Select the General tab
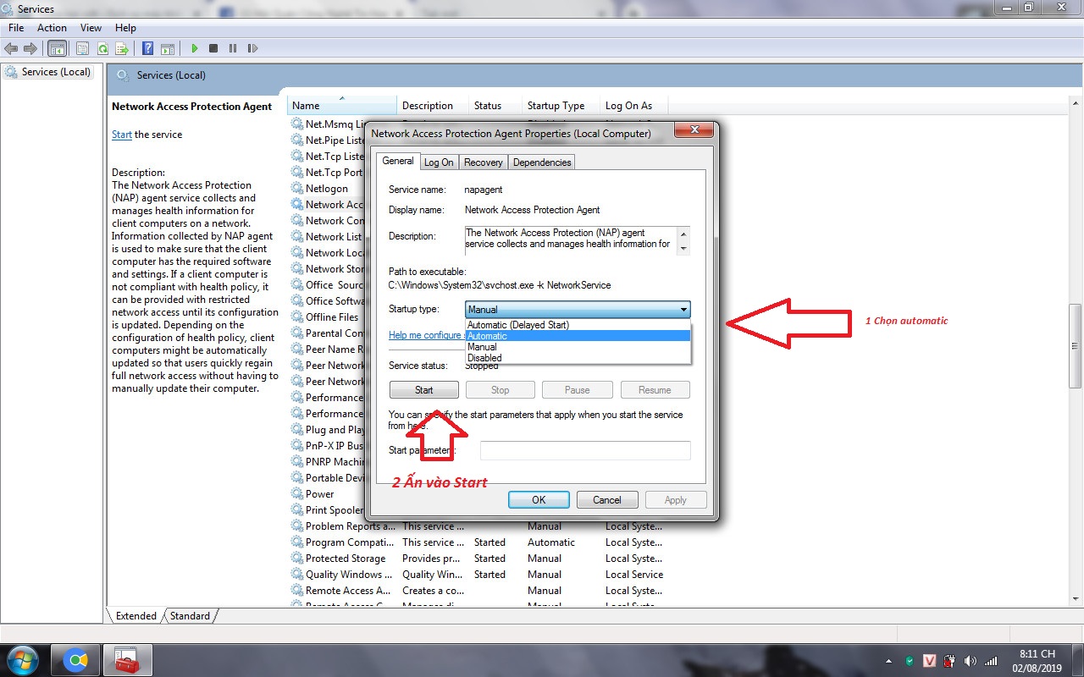 (x=397, y=161)
